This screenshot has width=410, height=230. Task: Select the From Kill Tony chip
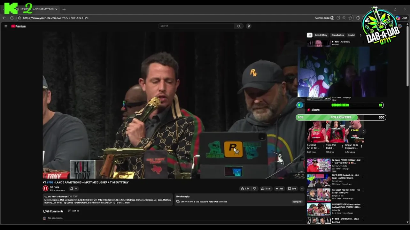tap(321, 35)
